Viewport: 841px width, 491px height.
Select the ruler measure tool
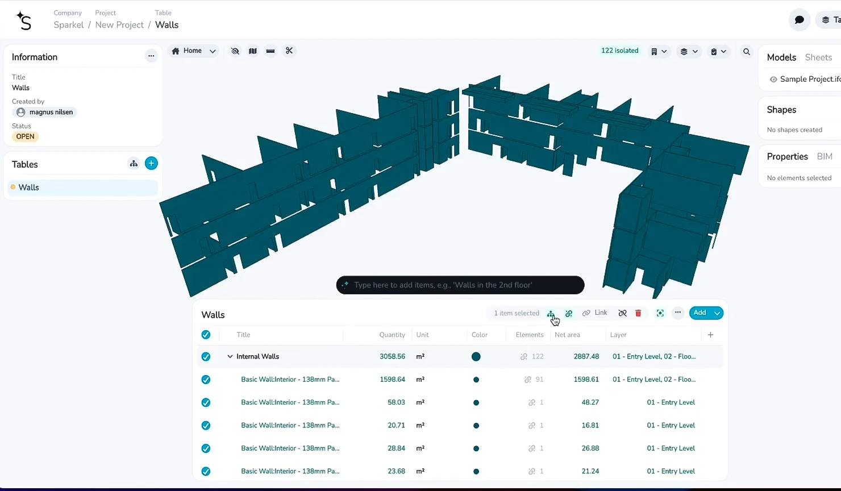coord(270,51)
